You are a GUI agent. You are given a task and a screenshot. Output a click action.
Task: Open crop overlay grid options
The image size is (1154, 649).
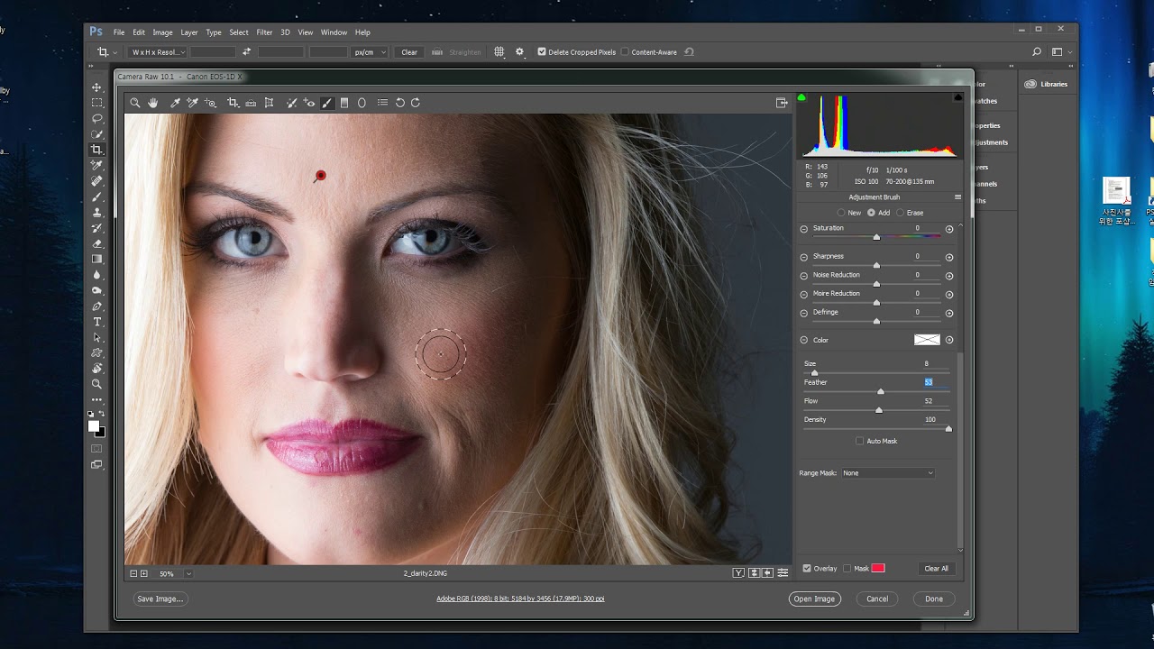(499, 52)
